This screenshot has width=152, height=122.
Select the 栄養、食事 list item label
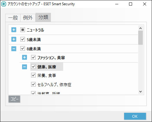(x=47, y=75)
